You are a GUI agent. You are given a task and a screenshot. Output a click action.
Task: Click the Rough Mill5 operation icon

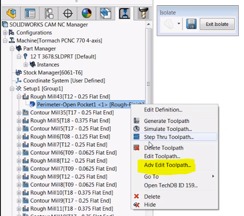[26, 121]
